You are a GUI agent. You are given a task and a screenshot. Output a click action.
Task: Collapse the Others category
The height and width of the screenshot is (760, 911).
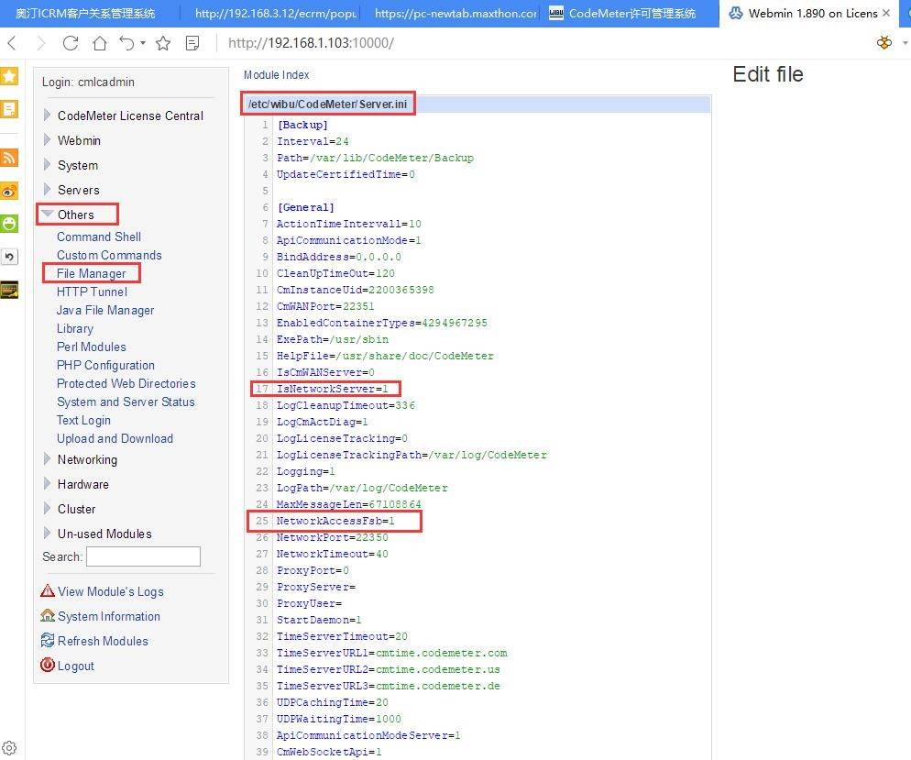coord(47,214)
